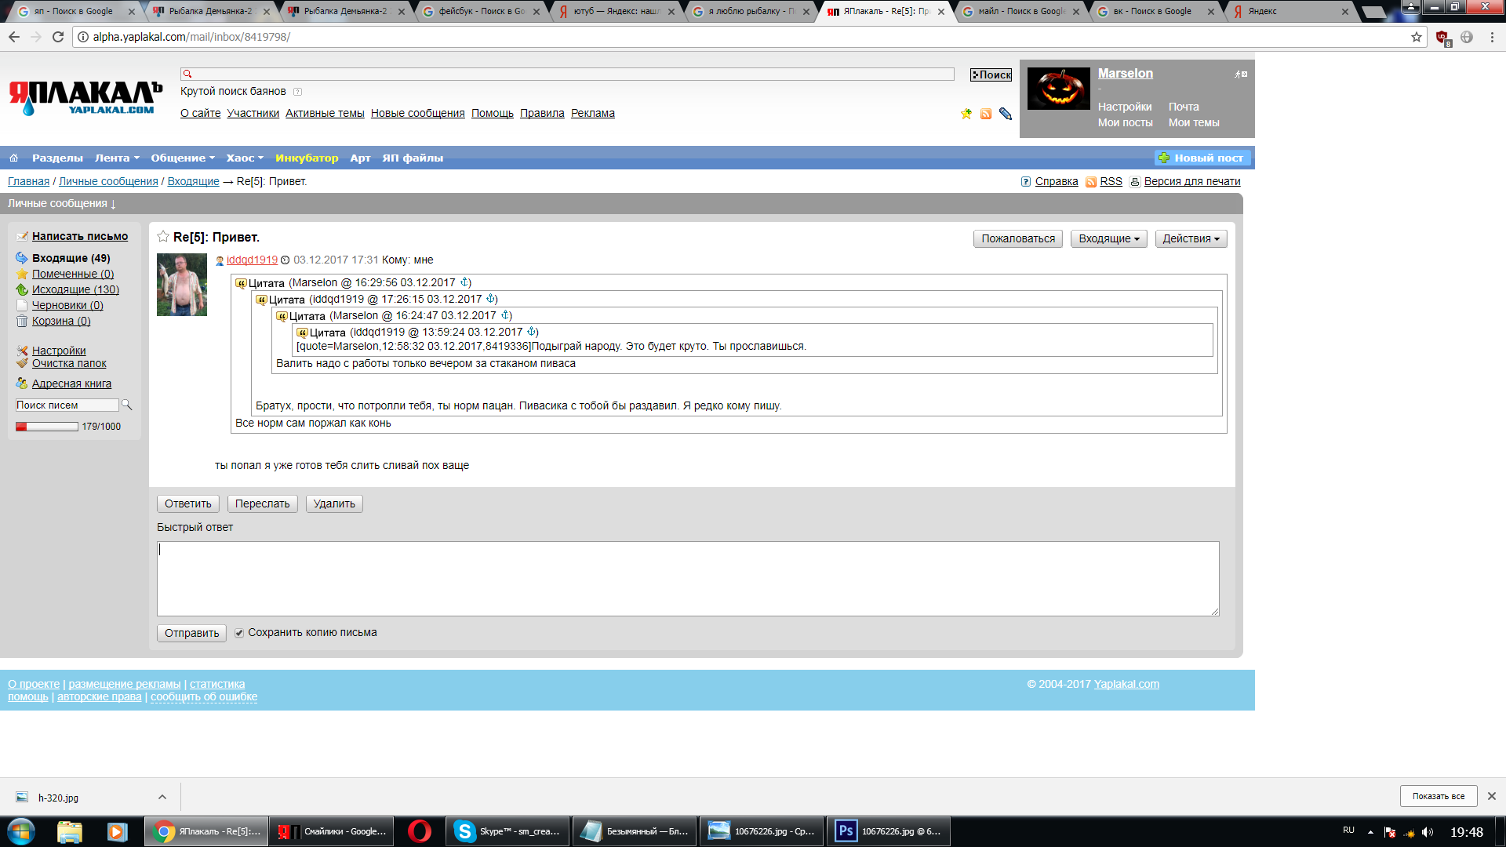Bookmark this page with address bar star
The width and height of the screenshot is (1506, 847).
click(x=1417, y=37)
